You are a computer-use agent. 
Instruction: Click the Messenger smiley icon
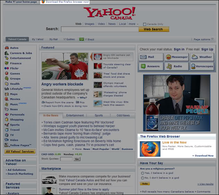pos(168,57)
